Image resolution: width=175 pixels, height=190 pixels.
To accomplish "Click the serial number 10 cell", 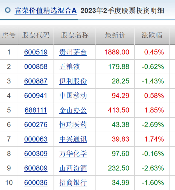I will point(9,183).
